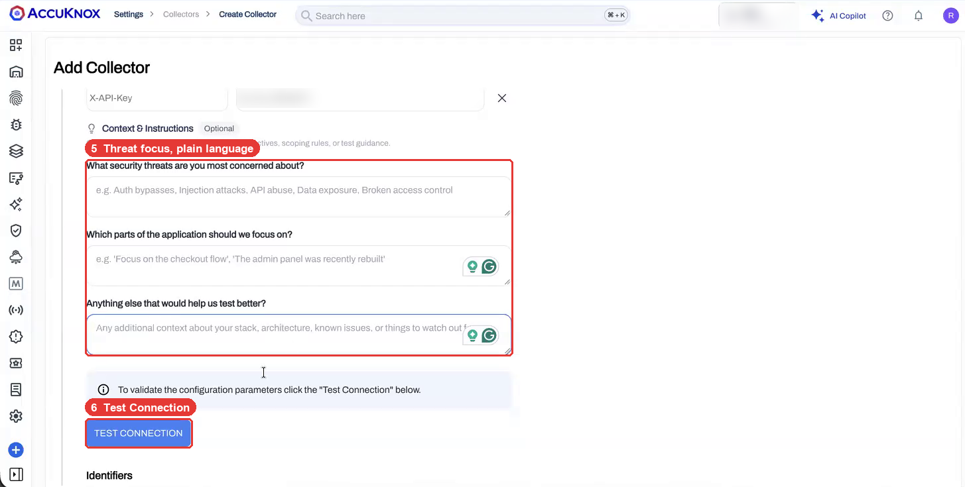Click the TEST CONNECTION button
The height and width of the screenshot is (487, 965).
[139, 433]
